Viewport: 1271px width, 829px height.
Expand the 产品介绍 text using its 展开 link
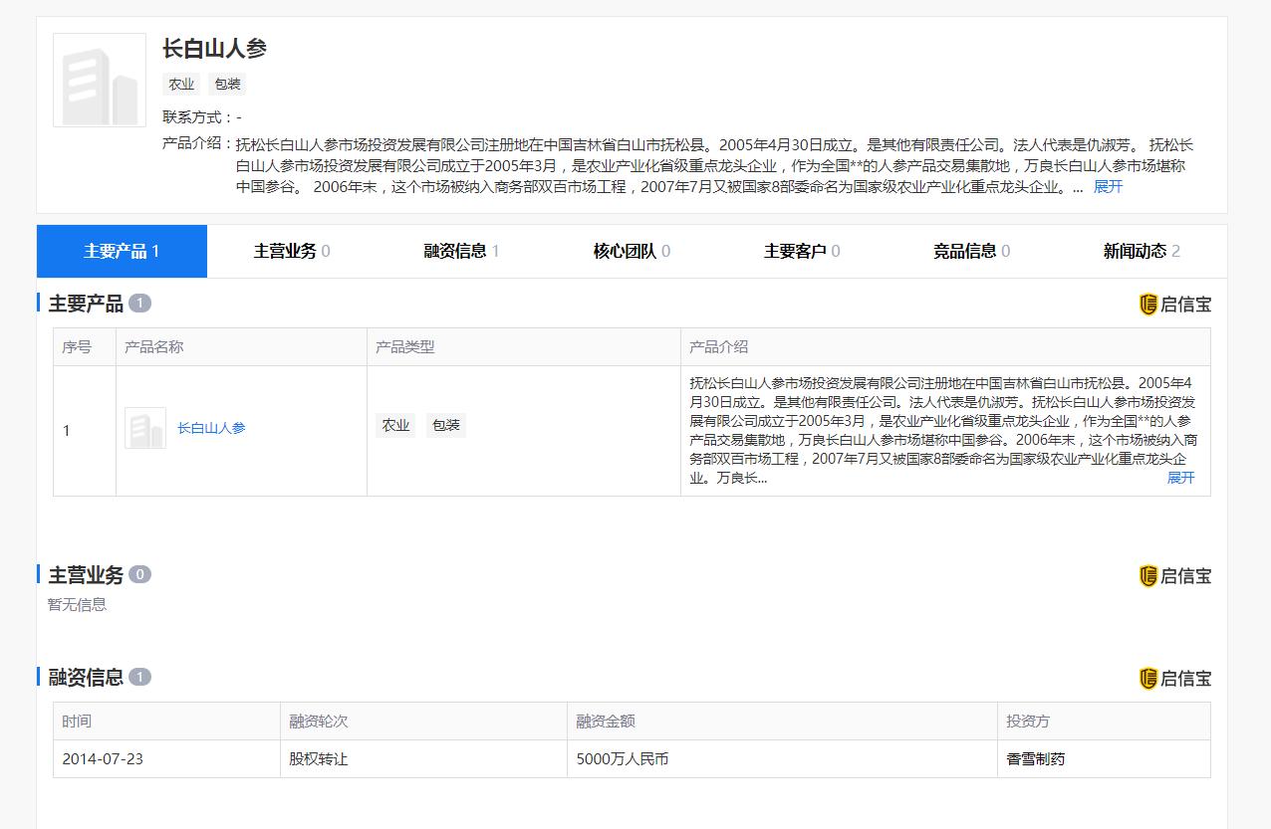point(1180,478)
